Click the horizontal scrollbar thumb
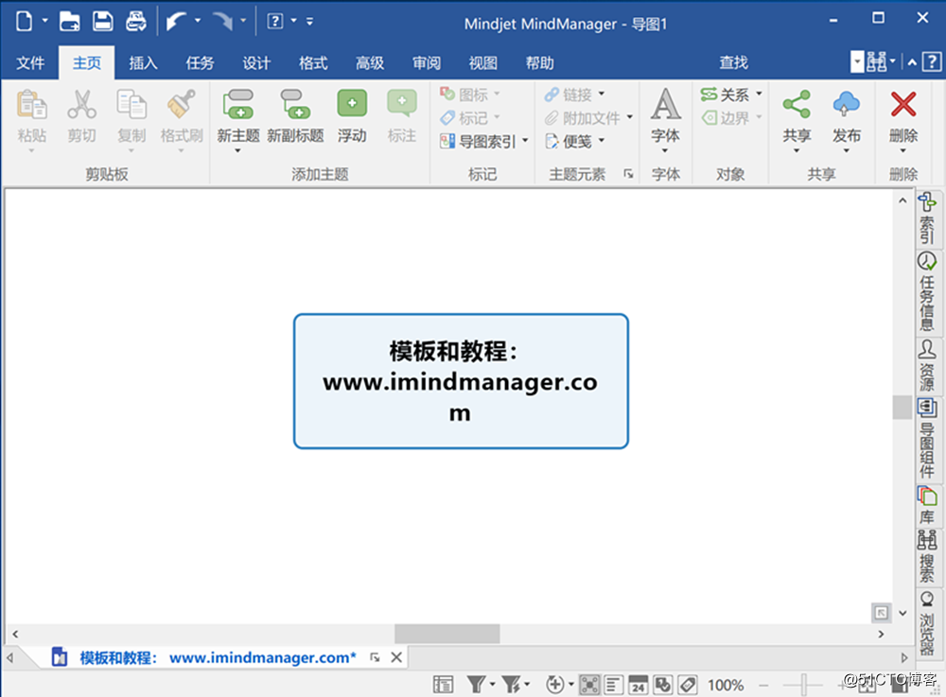Viewport: 946px width, 697px height. coord(447,634)
